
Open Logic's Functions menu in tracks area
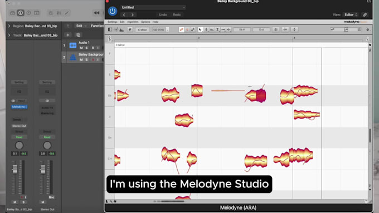[97, 26]
